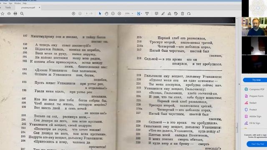
Task: Print the document with printer icon
Action: click(15, 14)
